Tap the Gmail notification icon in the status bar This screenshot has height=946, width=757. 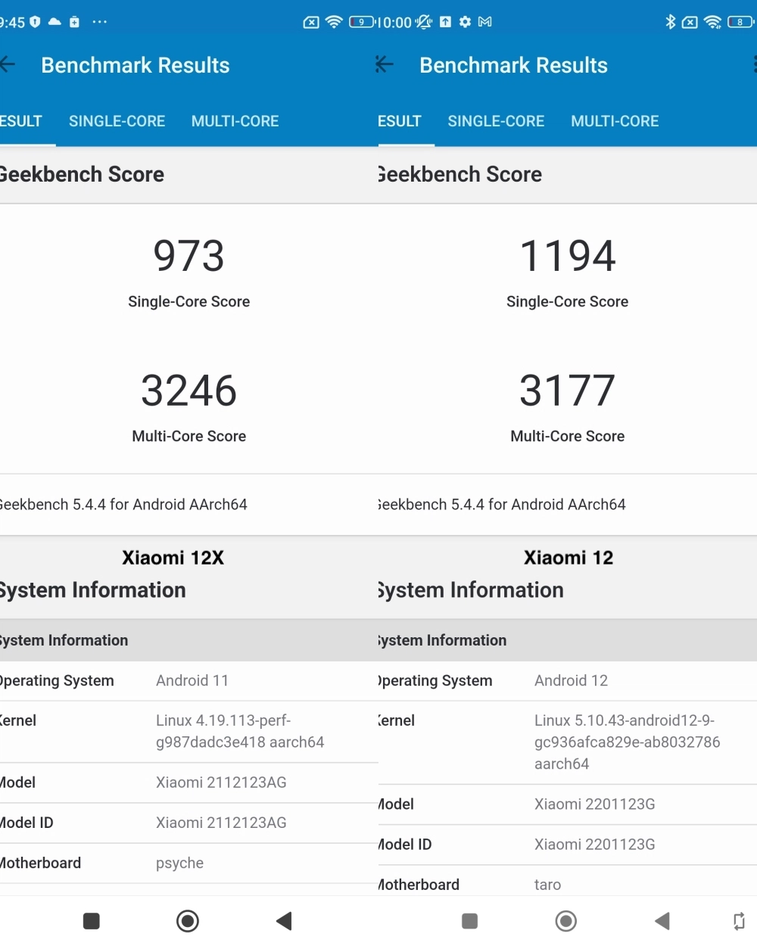pos(485,22)
